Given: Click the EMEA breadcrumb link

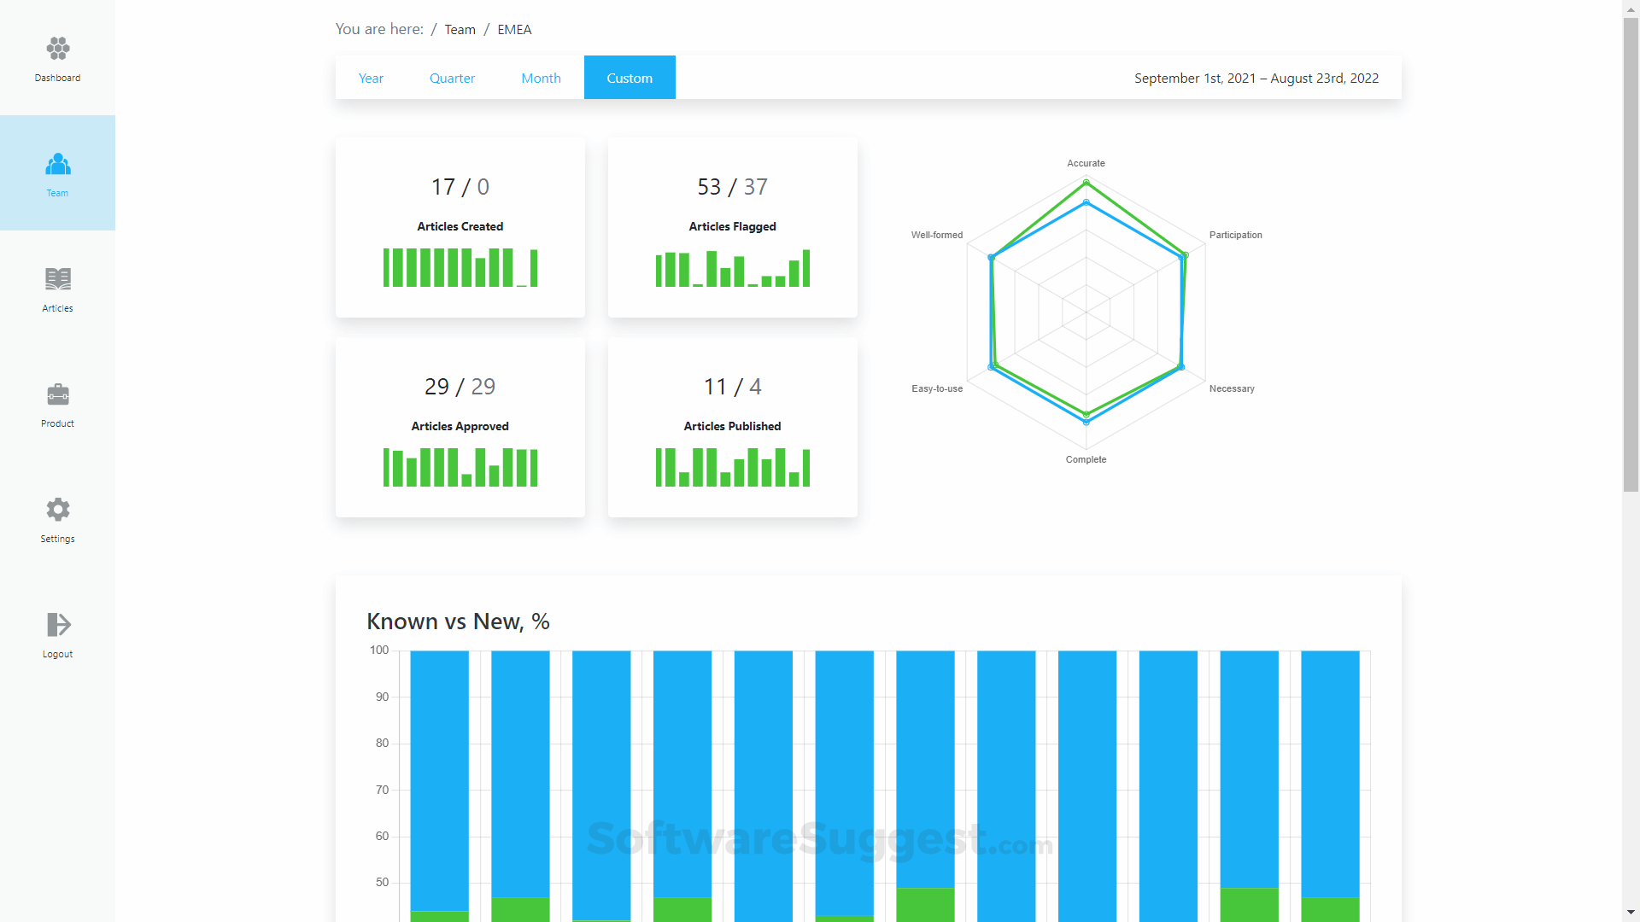Looking at the screenshot, I should pyautogui.click(x=514, y=30).
